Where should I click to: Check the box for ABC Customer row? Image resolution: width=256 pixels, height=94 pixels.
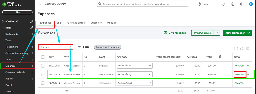(43, 74)
